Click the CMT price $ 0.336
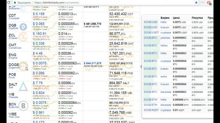 (38, 43)
